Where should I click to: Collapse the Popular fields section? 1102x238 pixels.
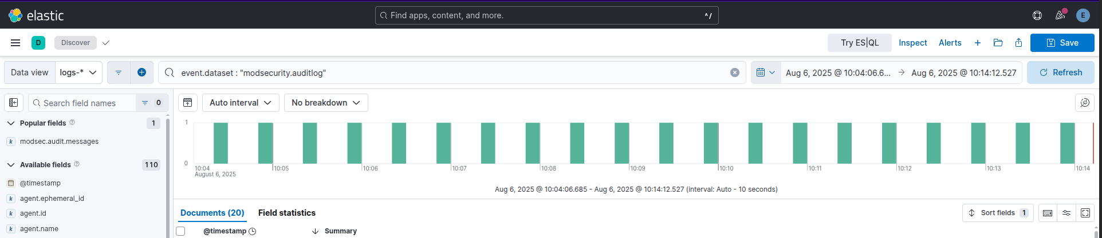pyautogui.click(x=11, y=123)
